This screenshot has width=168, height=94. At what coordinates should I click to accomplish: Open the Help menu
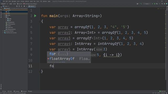(49, 1)
